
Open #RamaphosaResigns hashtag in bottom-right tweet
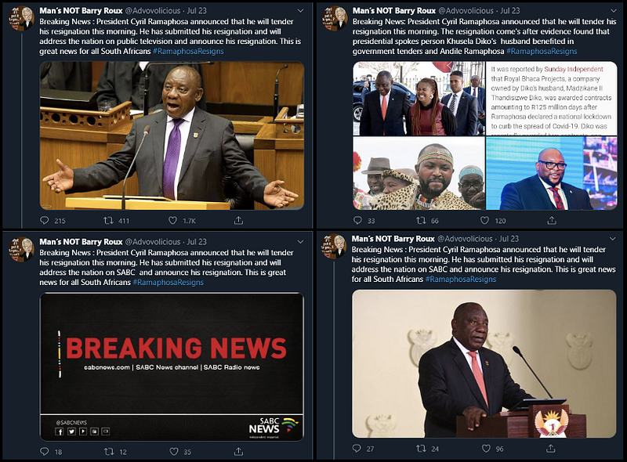(461, 279)
